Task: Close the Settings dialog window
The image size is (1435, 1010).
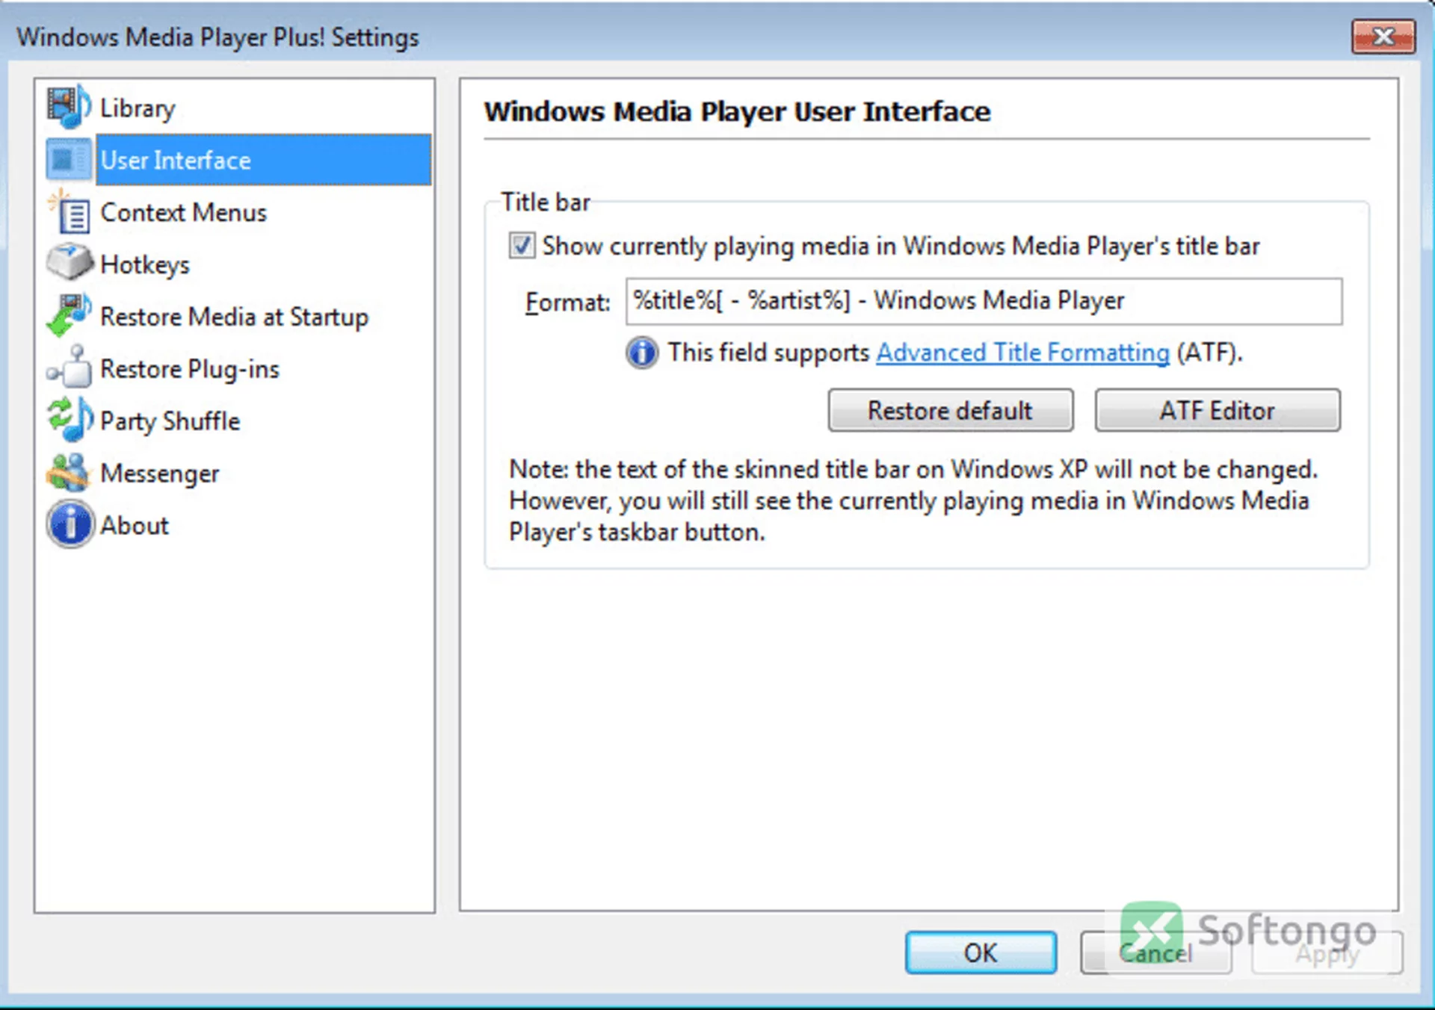Action: (x=1383, y=37)
